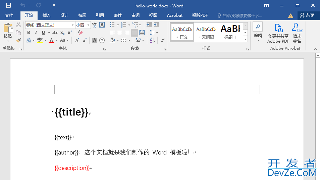Expand the styles gallery more arrow

point(246,39)
